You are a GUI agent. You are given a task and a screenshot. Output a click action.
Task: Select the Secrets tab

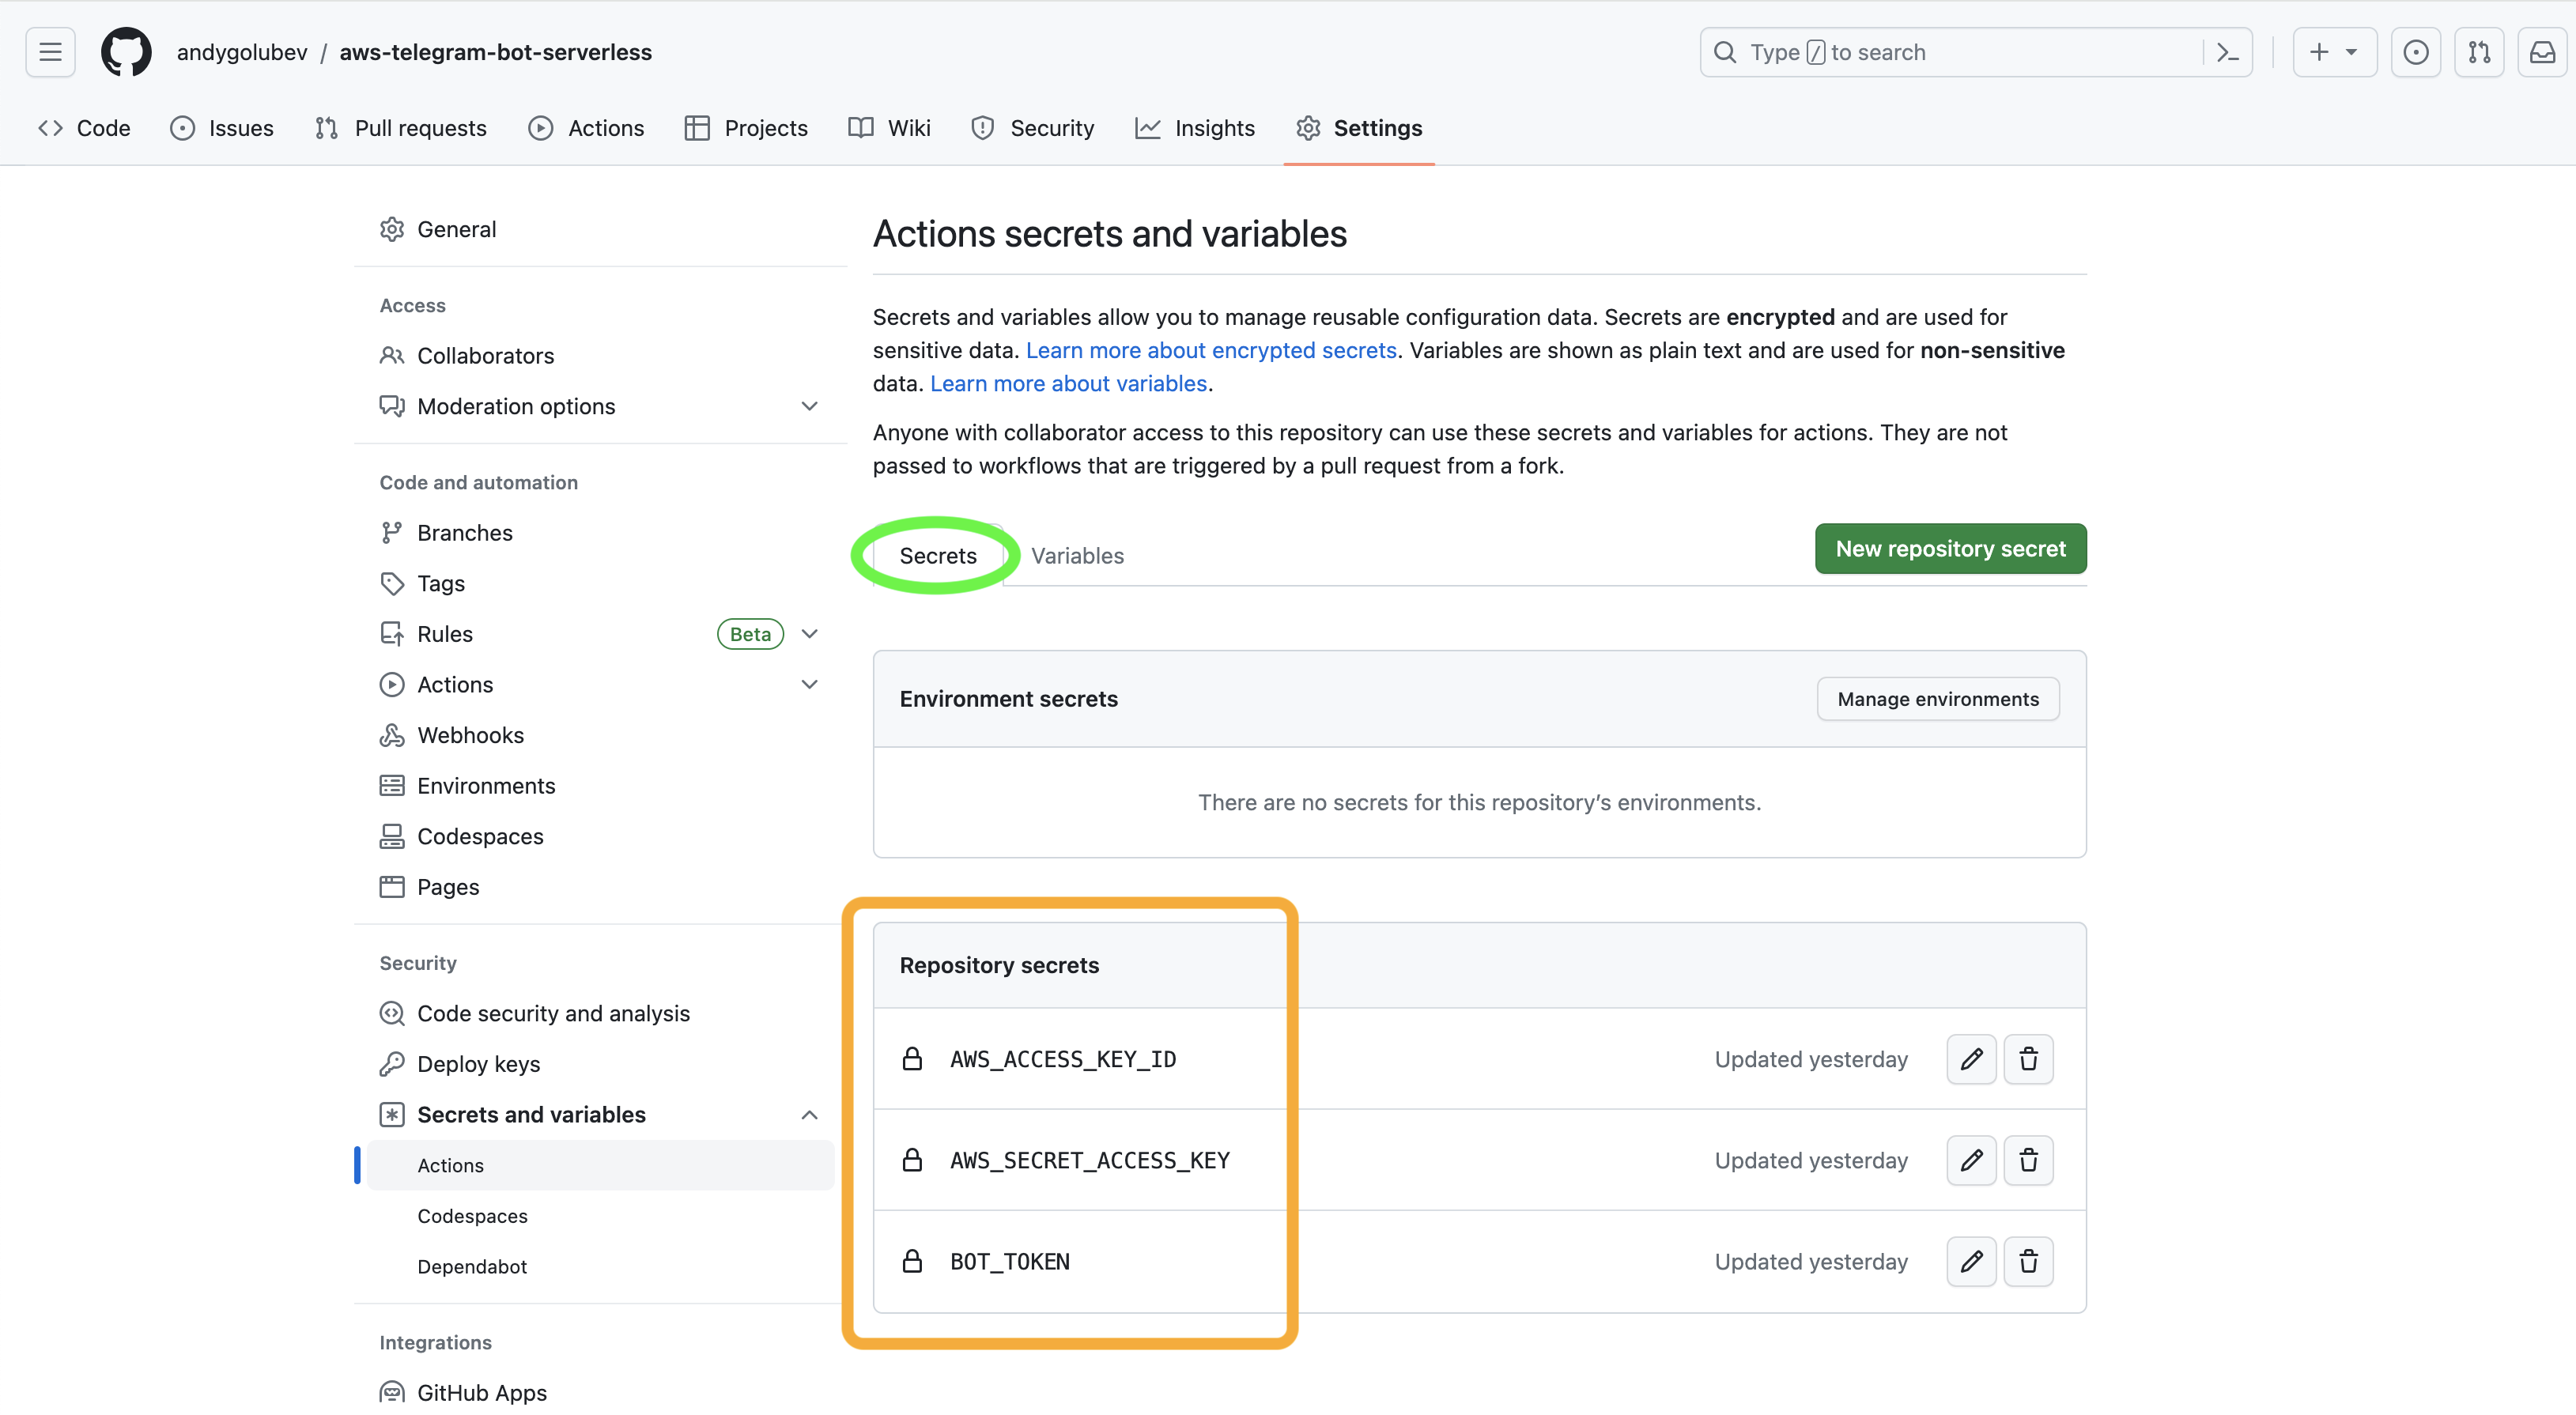click(938, 555)
